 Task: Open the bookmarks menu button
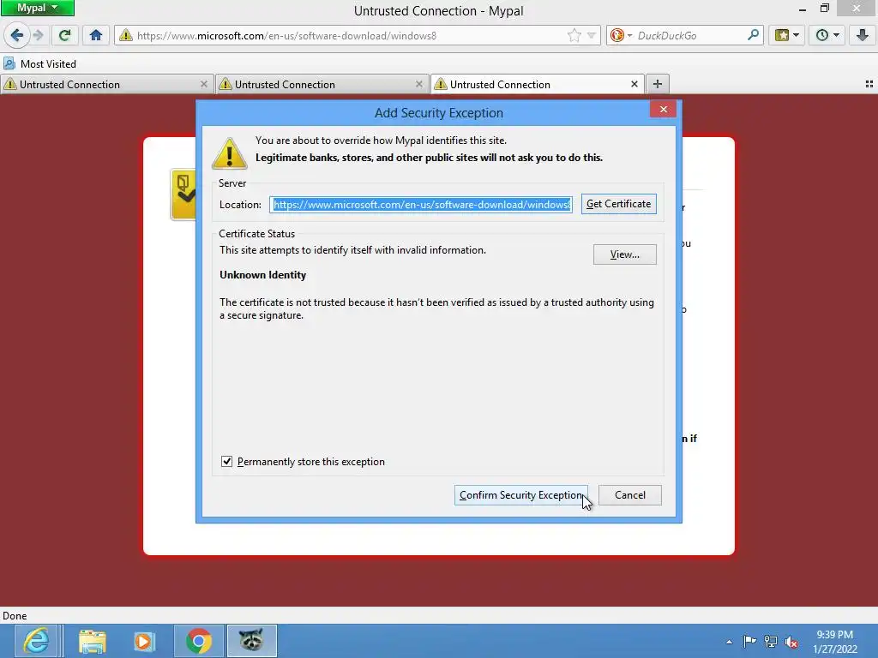point(787,35)
